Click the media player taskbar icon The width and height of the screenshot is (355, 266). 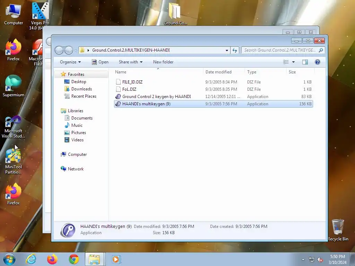pos(116,259)
